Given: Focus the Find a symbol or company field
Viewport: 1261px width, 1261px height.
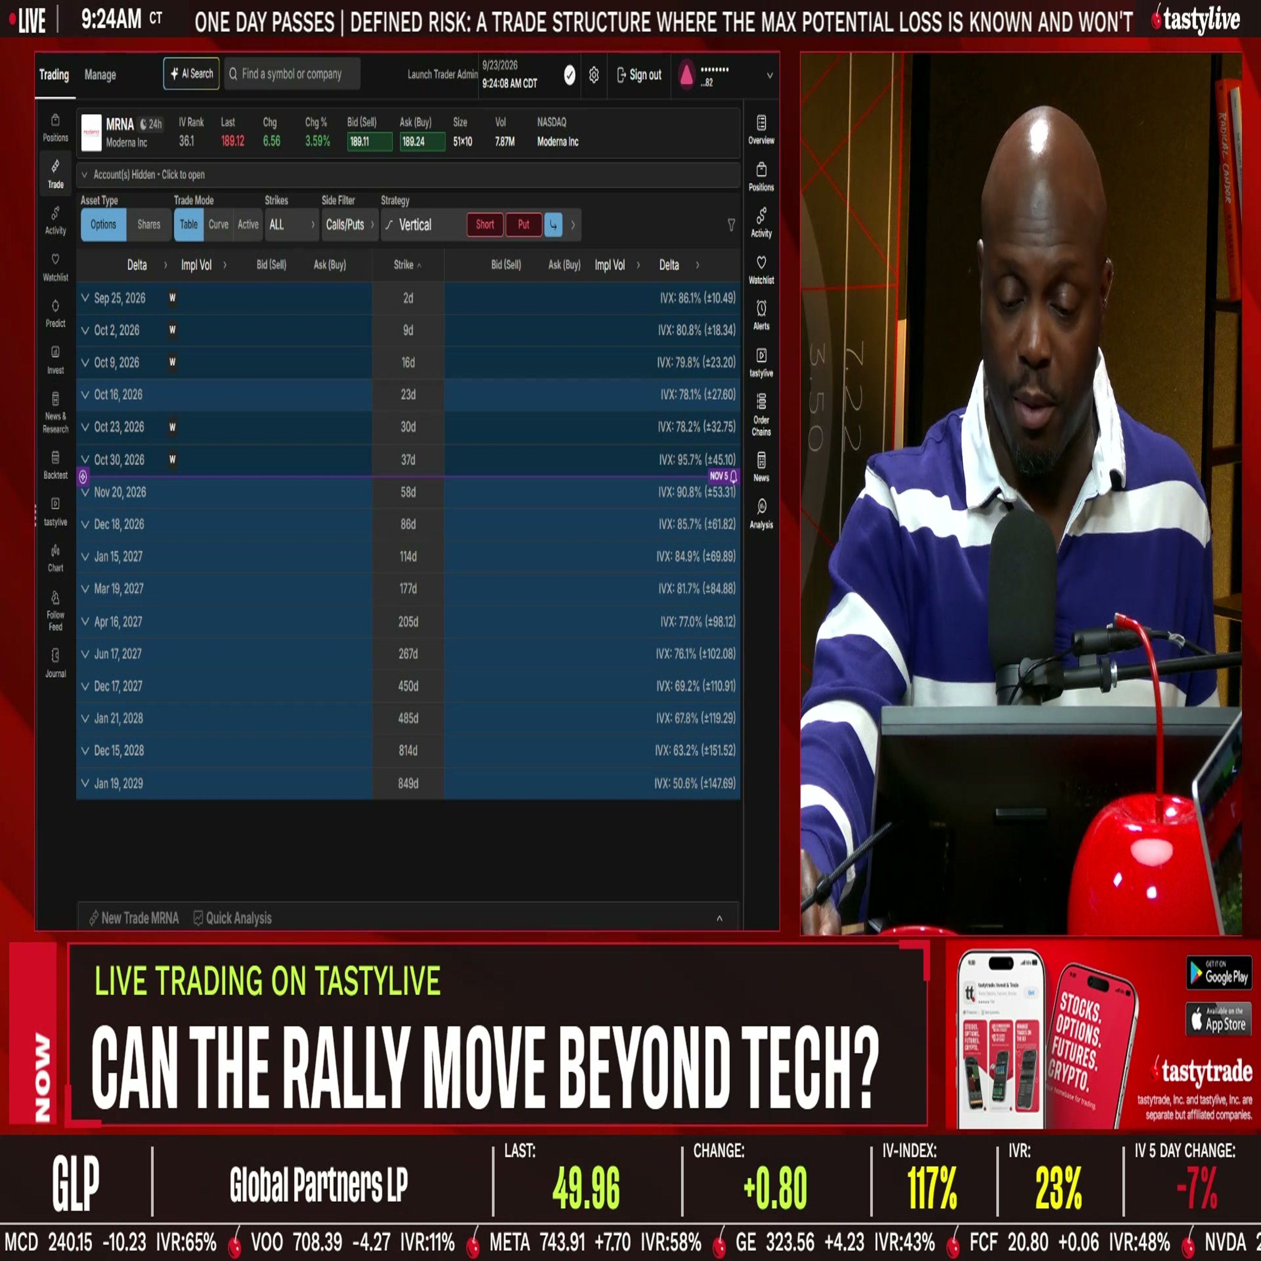Looking at the screenshot, I should (x=292, y=74).
